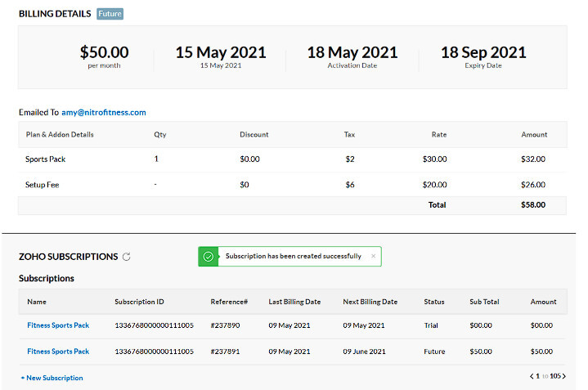Open the amy@nitrofitness.com email link
The height and width of the screenshot is (390, 588).
click(104, 113)
